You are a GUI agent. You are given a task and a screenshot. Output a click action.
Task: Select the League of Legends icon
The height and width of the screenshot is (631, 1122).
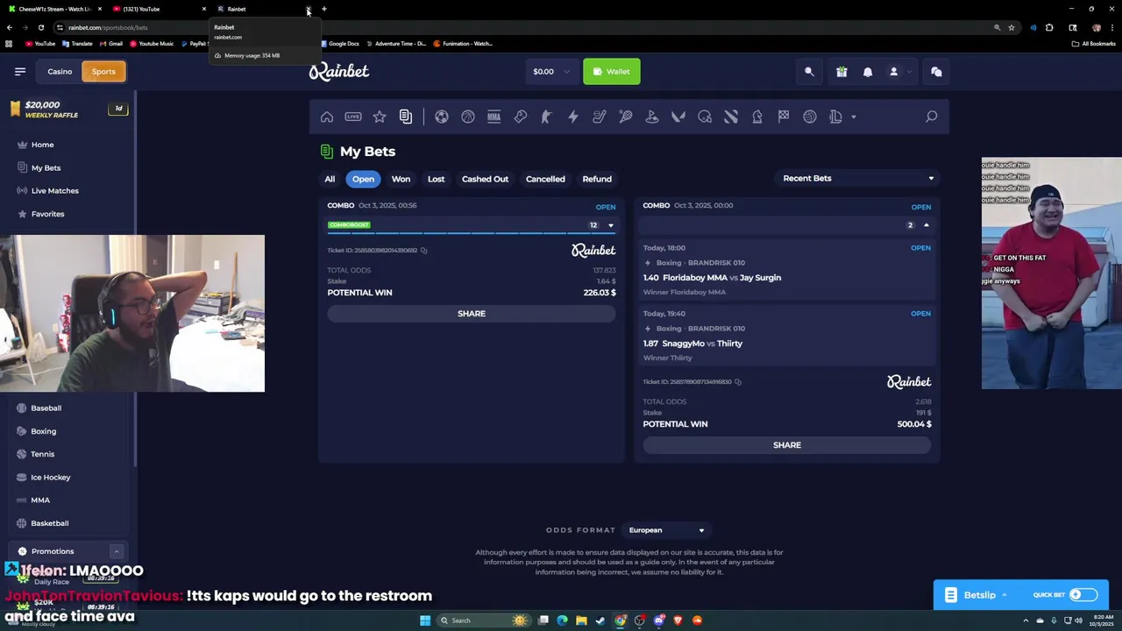836,117
